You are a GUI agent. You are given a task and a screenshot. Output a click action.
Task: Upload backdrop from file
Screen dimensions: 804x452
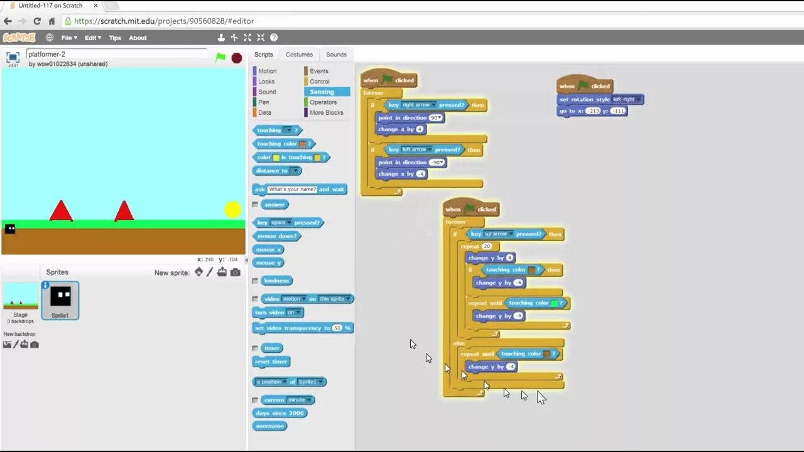tap(24, 344)
